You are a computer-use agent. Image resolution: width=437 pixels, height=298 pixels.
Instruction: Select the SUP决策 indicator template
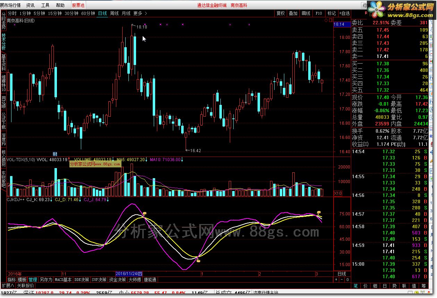click(99, 280)
